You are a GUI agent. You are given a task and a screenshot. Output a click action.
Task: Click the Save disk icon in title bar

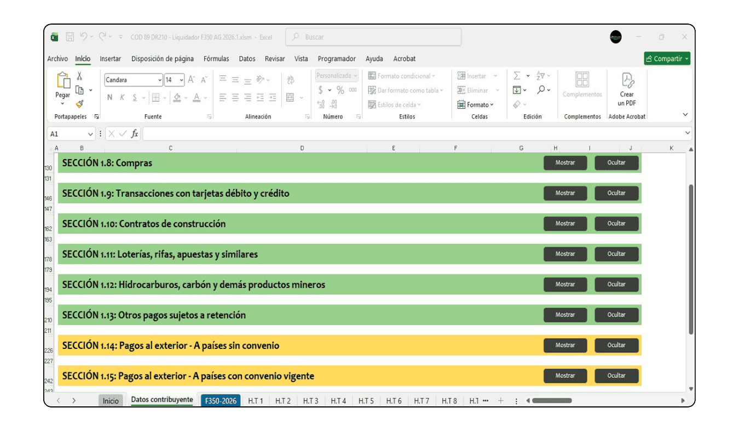tap(70, 37)
